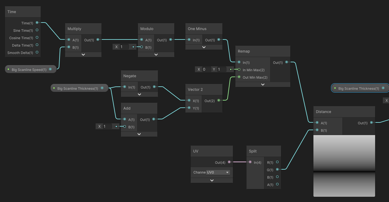Click the Split node B(1) output port
Screen dimensions: 389x202
point(277,177)
